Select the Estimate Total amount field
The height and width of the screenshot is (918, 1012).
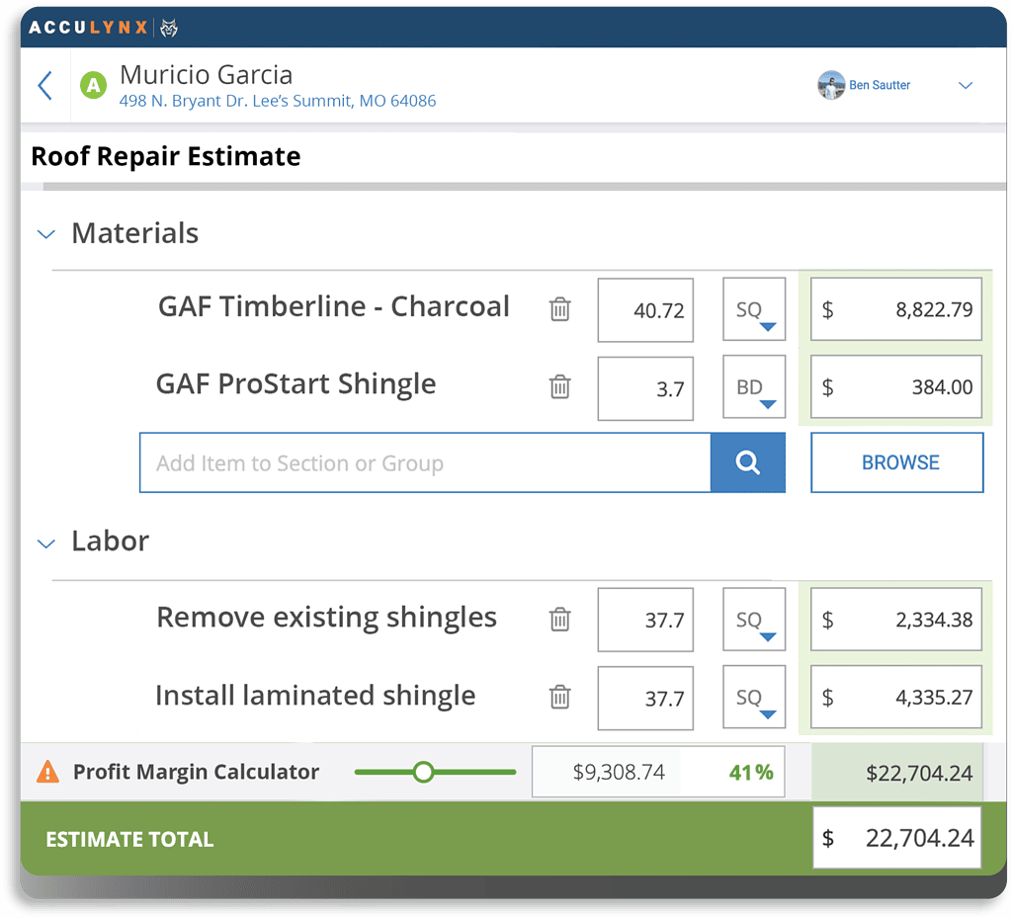tap(896, 837)
